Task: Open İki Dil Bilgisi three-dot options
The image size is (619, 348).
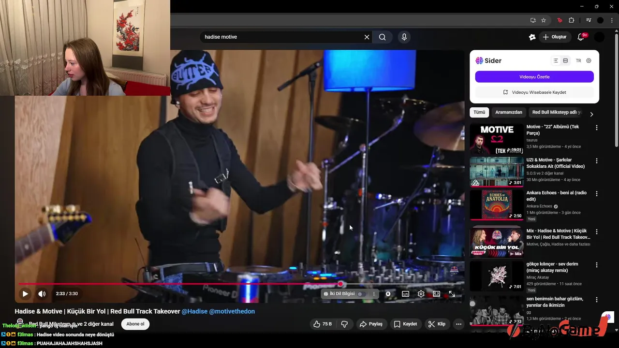Action: (374, 293)
